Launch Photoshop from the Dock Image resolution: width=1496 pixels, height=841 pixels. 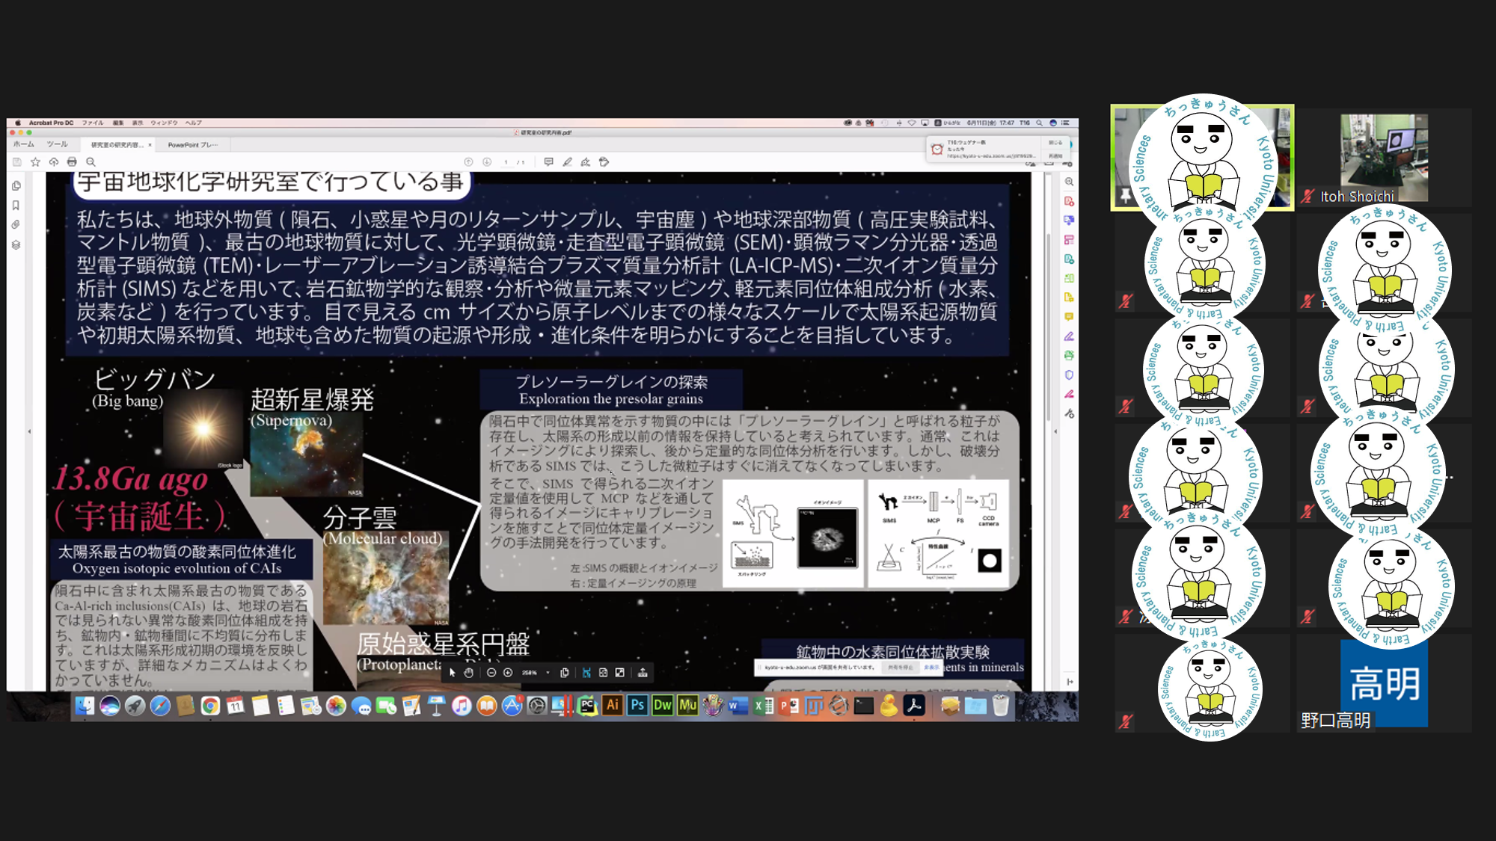tap(637, 705)
